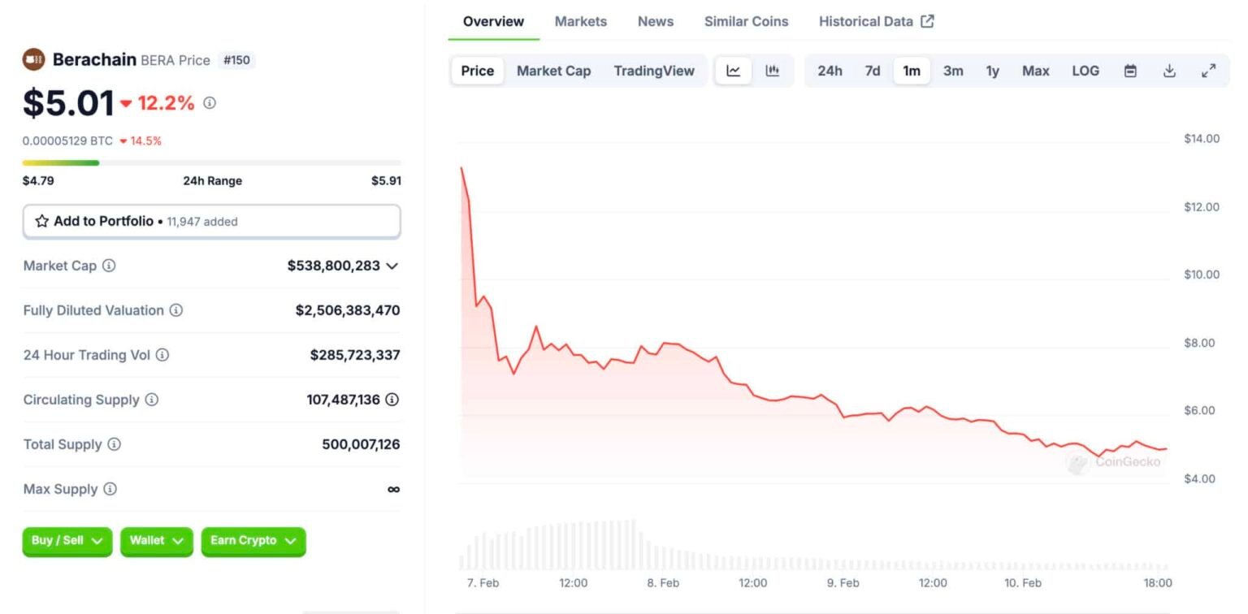
Task: Open the calendar date picker icon
Action: point(1129,71)
